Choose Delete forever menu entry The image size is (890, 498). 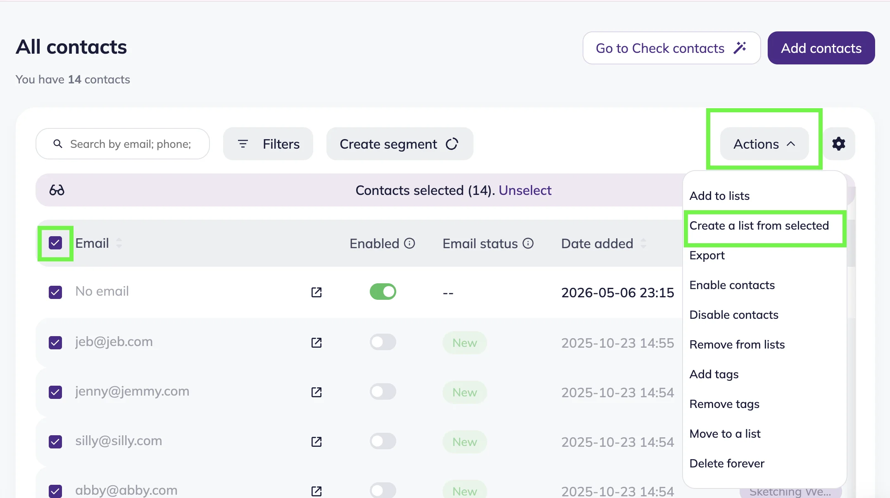pyautogui.click(x=727, y=463)
